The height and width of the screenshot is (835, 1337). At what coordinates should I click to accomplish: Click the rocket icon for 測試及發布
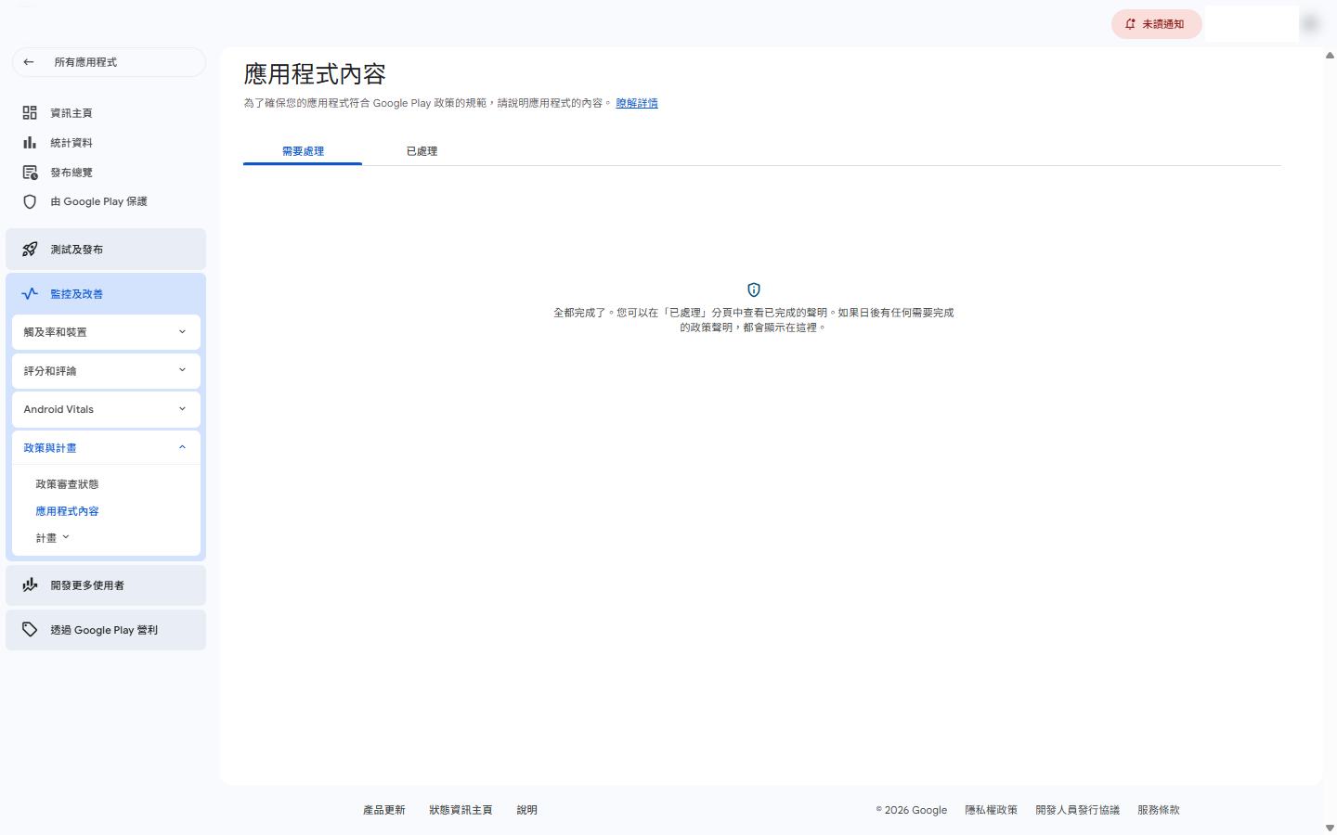[x=30, y=249]
